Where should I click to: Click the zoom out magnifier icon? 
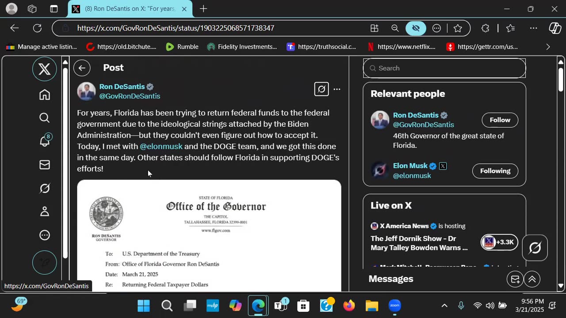click(395, 28)
